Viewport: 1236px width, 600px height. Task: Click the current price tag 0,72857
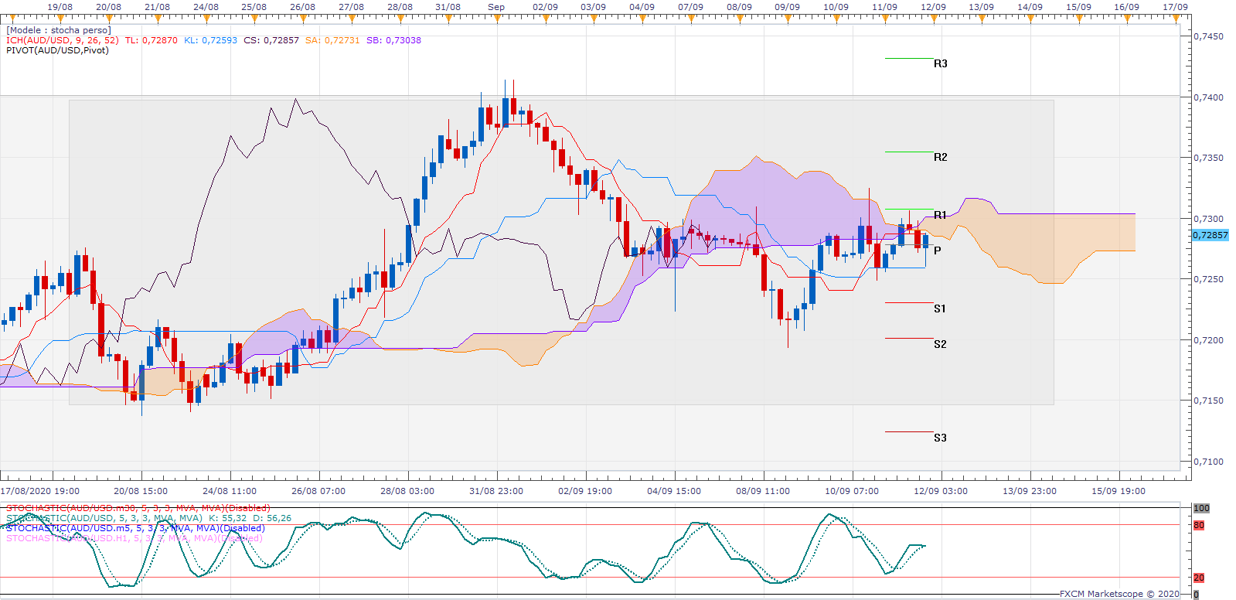[1210, 235]
